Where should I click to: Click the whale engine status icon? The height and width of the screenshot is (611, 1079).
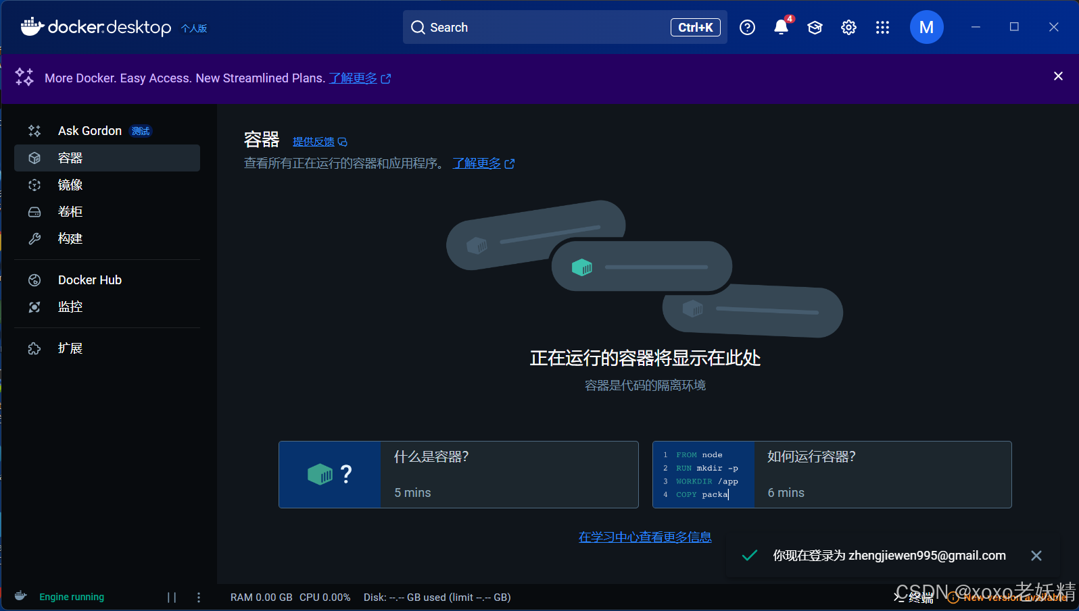pos(21,596)
